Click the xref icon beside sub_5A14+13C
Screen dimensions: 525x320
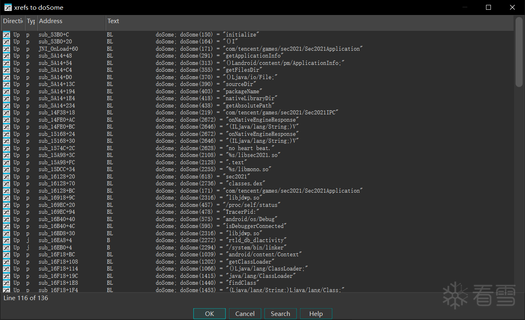point(6,84)
